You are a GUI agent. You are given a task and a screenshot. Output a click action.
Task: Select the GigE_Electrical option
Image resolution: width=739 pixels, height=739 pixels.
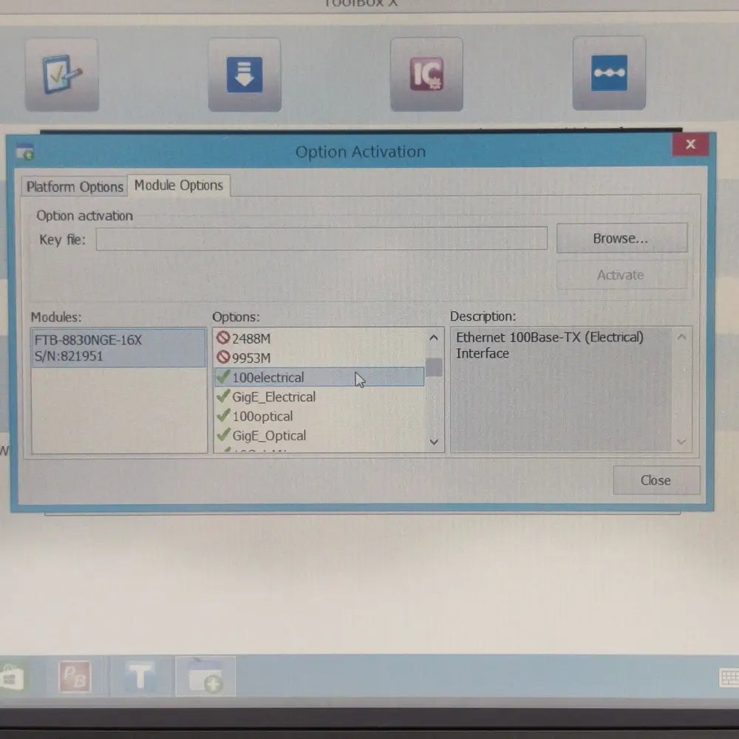pos(273,397)
